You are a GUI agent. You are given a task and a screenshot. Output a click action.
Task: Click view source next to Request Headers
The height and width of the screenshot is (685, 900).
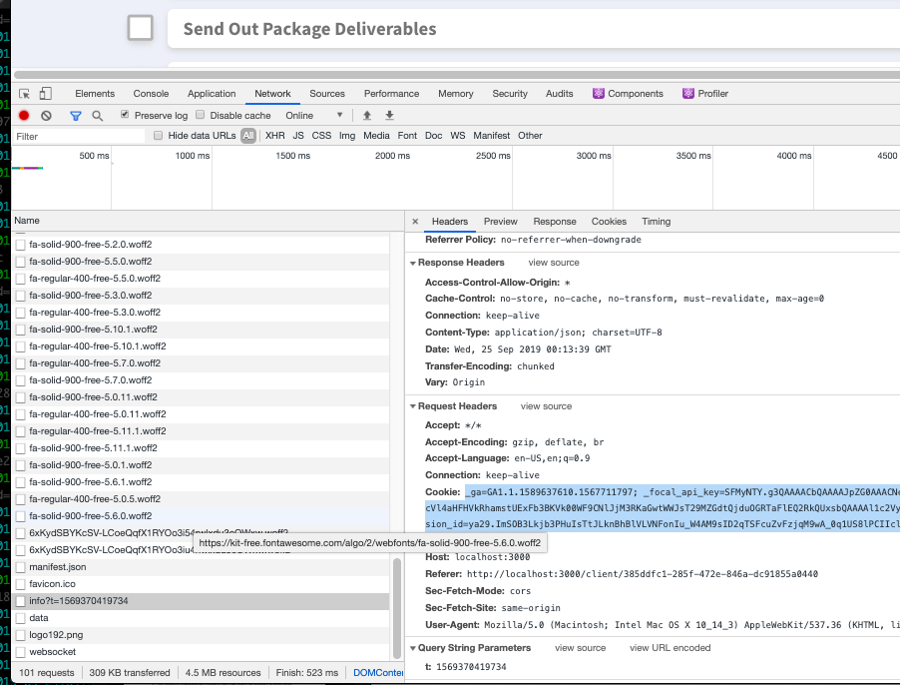546,406
